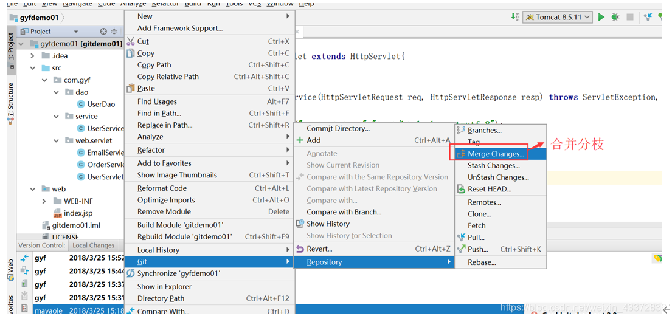Click the green Run button
The width and height of the screenshot is (672, 319).
(x=601, y=17)
